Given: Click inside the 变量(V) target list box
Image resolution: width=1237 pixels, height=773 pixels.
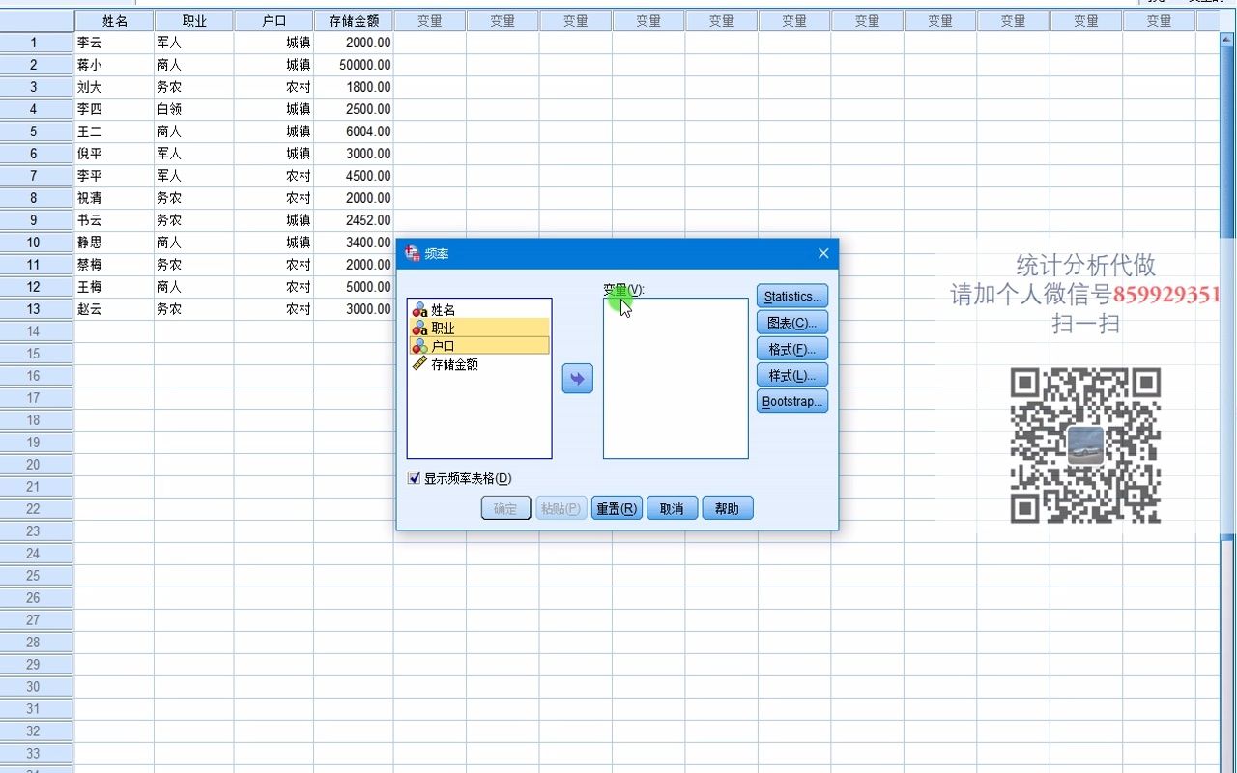Looking at the screenshot, I should (676, 378).
